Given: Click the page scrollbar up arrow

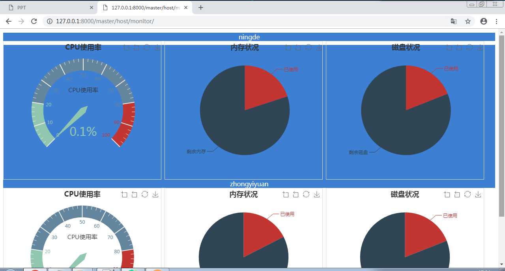Looking at the screenshot, I should 501,32.
